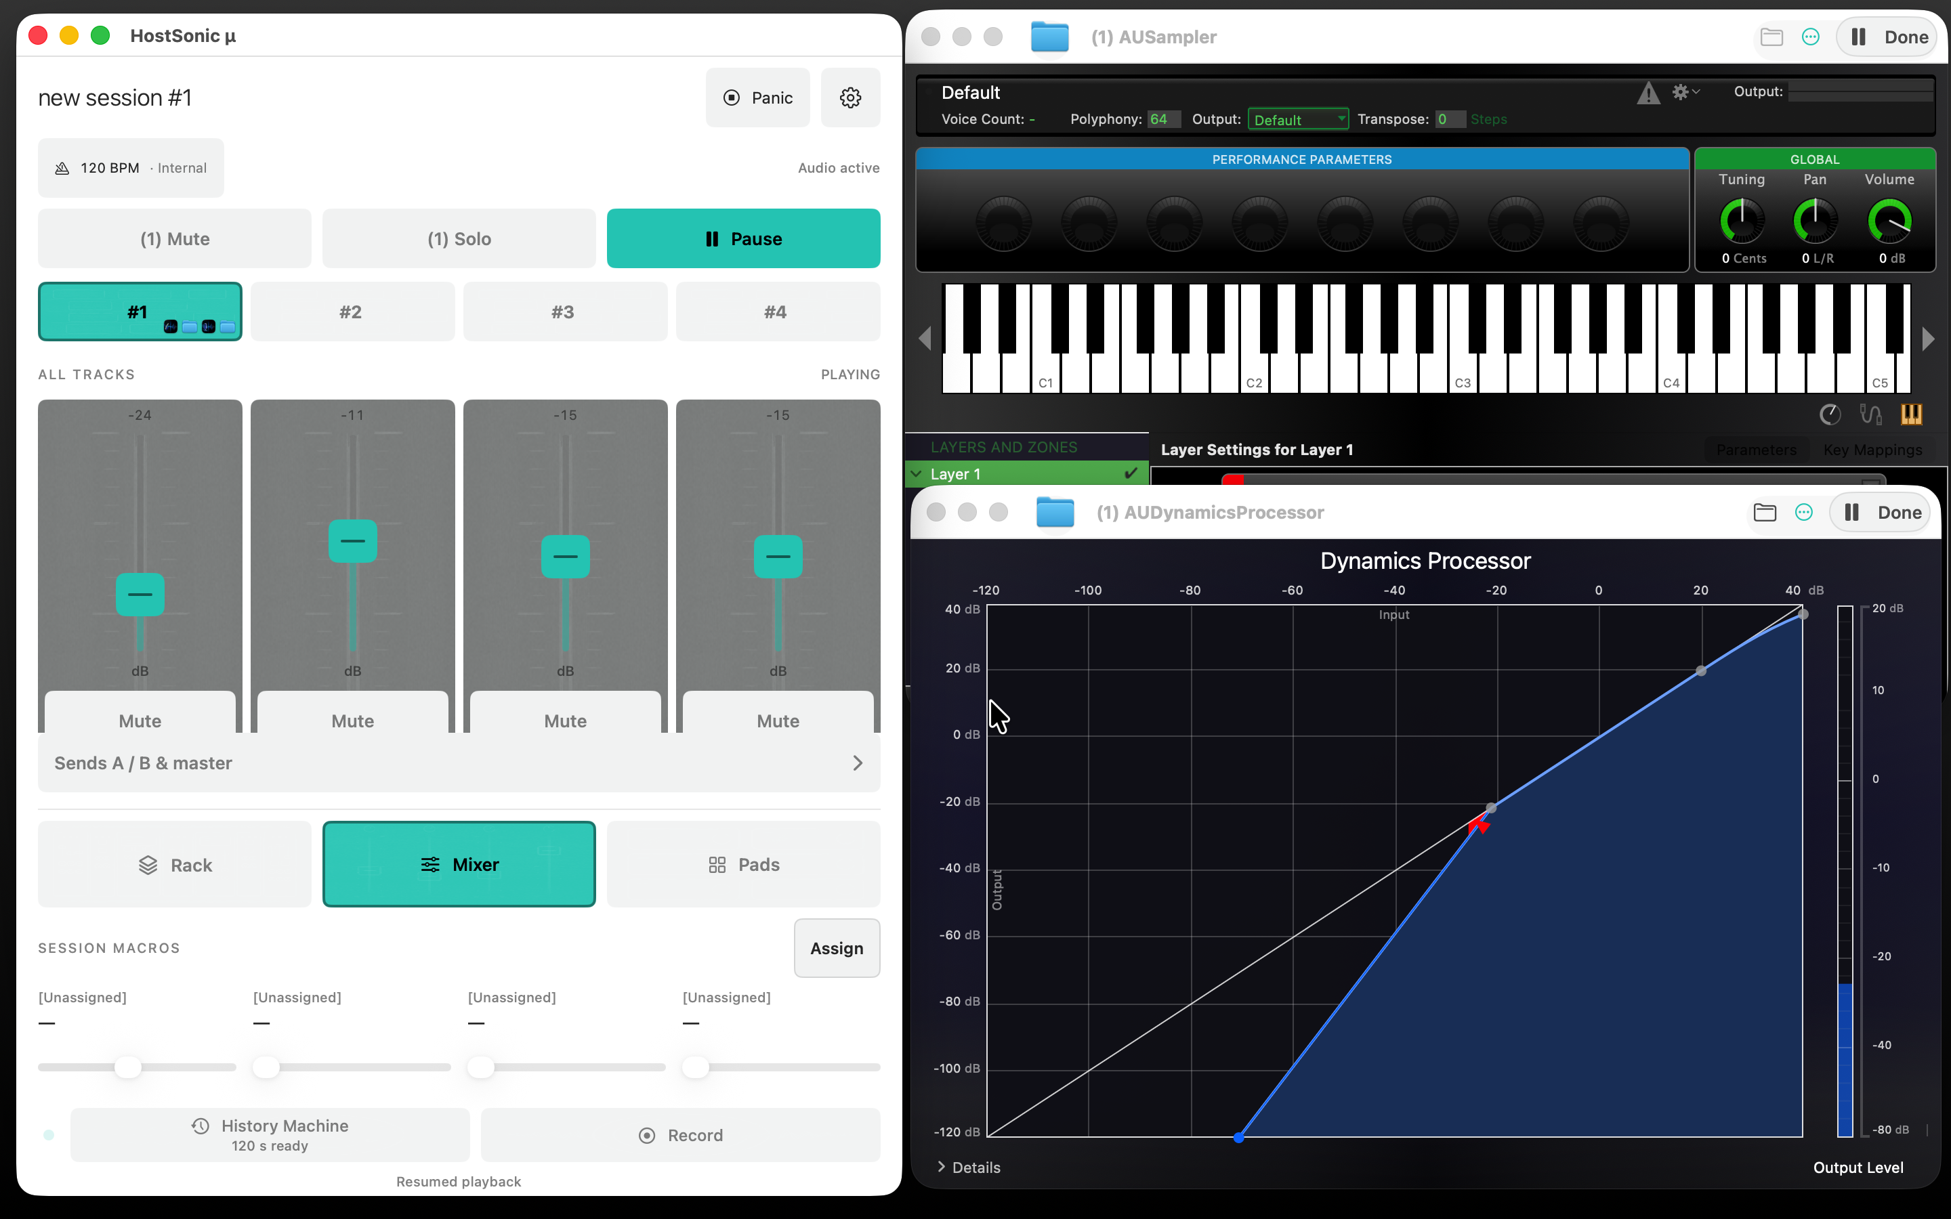Collapse Layer 1 disclosure arrow in AUSampler
The image size is (1951, 1219).
point(917,473)
